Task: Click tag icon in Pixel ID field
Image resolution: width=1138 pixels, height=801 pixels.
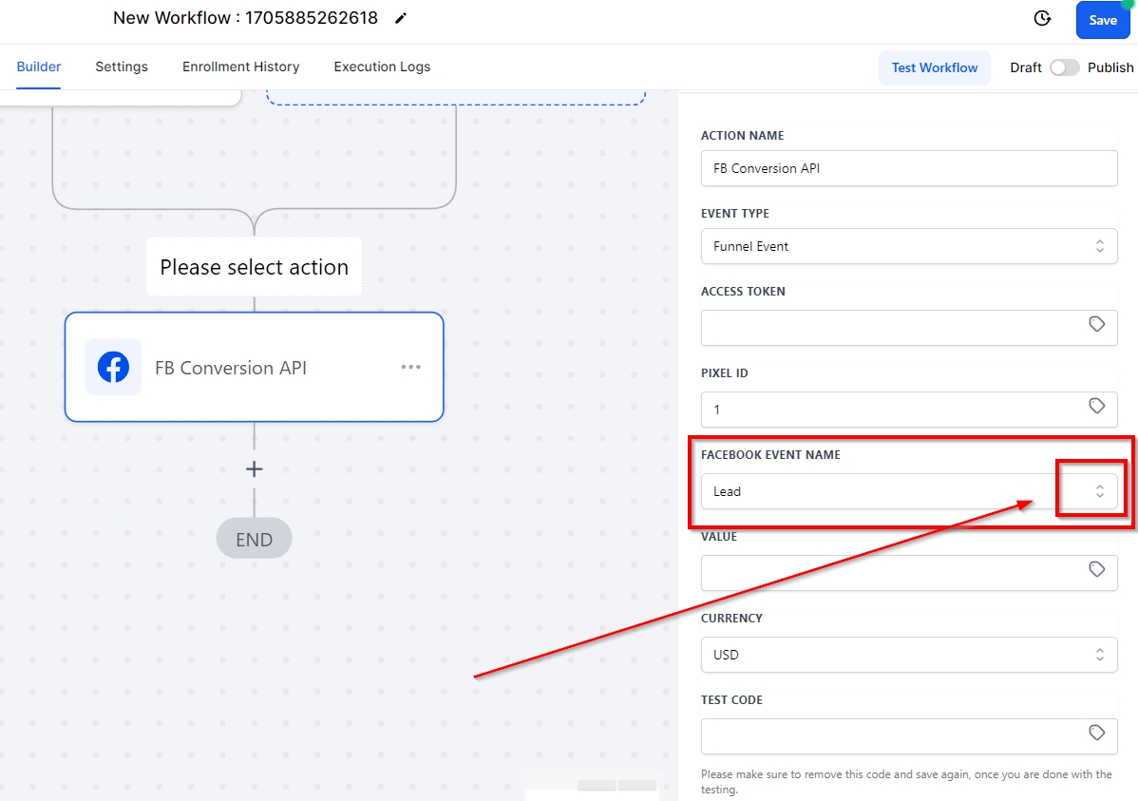Action: point(1096,407)
